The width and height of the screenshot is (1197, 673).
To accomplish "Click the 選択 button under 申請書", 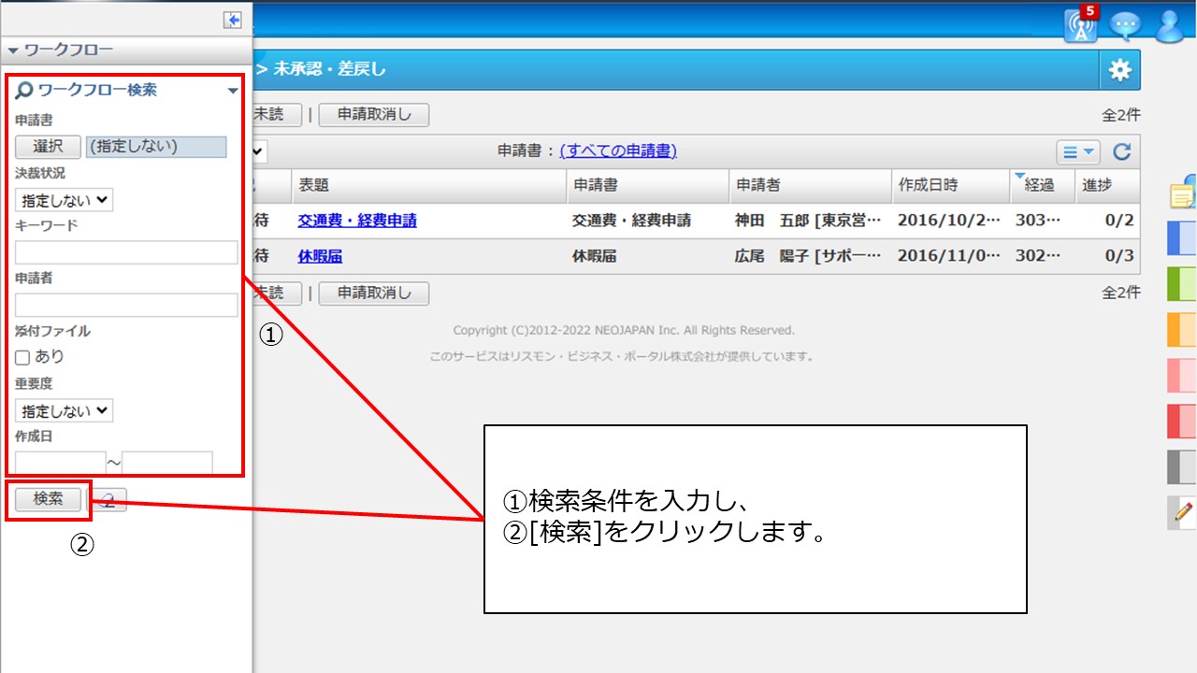I will pos(47,147).
